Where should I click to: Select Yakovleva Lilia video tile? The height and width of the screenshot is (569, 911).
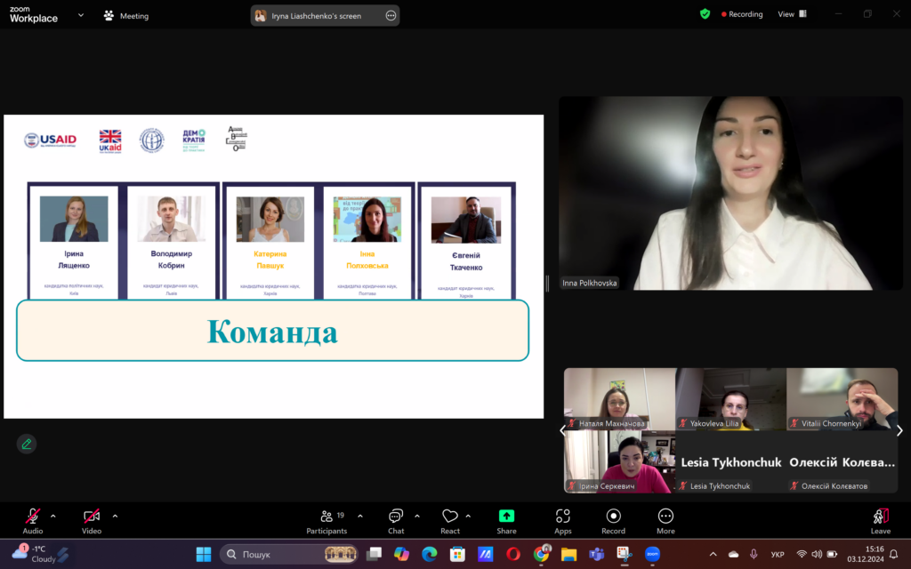pyautogui.click(x=731, y=399)
